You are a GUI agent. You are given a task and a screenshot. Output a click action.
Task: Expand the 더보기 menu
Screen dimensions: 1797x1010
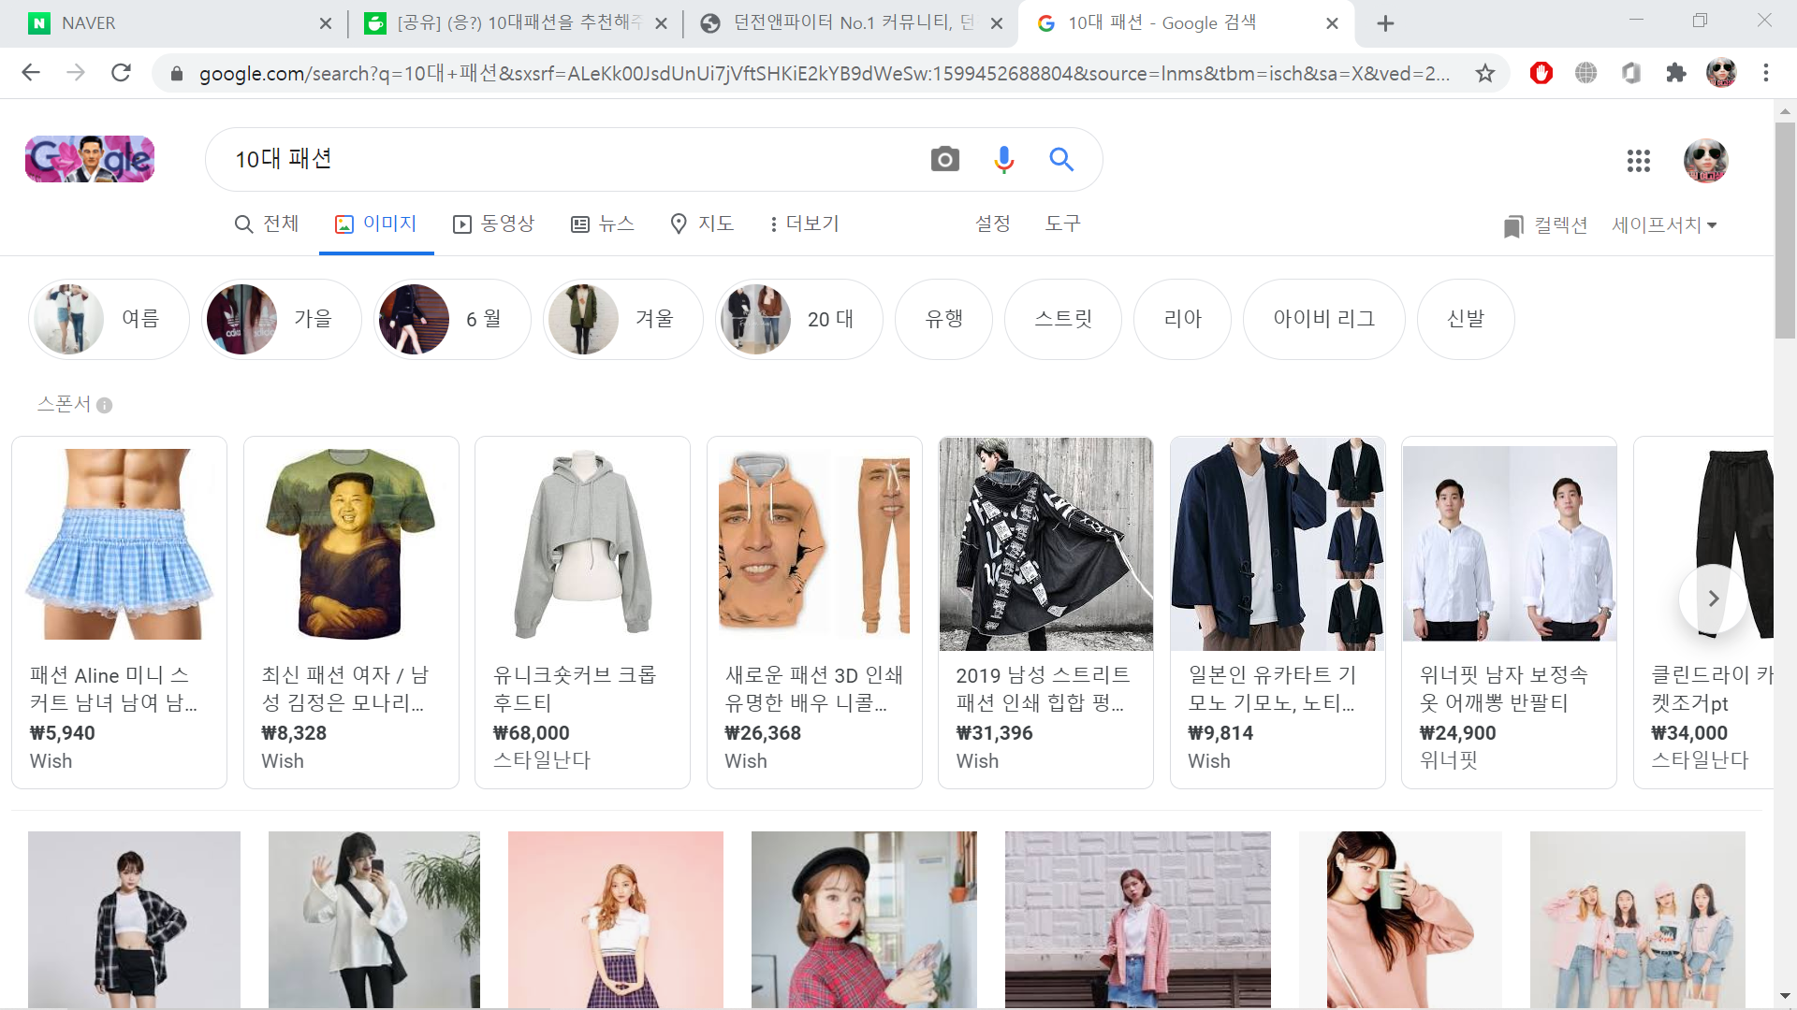[x=803, y=224]
